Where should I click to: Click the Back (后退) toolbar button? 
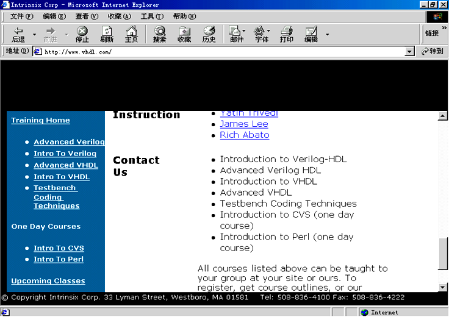click(x=18, y=34)
